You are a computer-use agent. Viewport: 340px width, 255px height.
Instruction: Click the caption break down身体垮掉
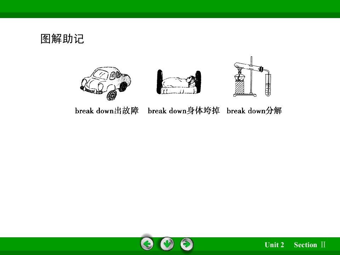(x=184, y=111)
